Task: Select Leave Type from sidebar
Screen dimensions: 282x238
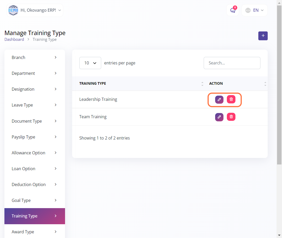Action: coord(35,105)
